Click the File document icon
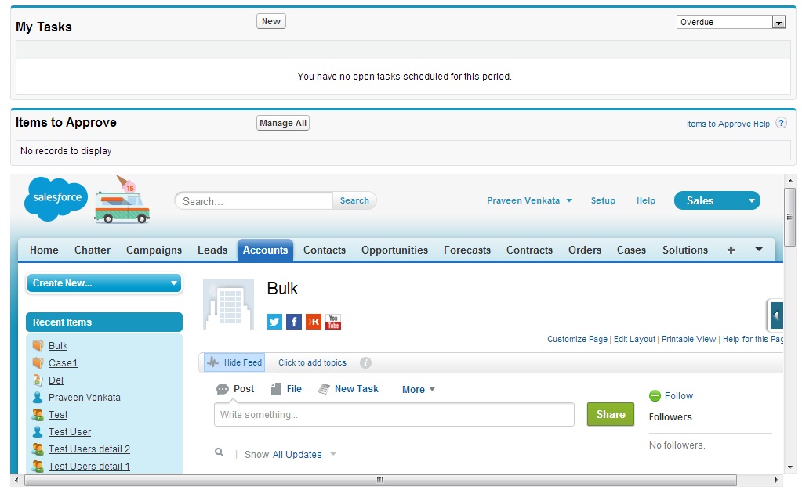The width and height of the screenshot is (802, 490). [276, 389]
